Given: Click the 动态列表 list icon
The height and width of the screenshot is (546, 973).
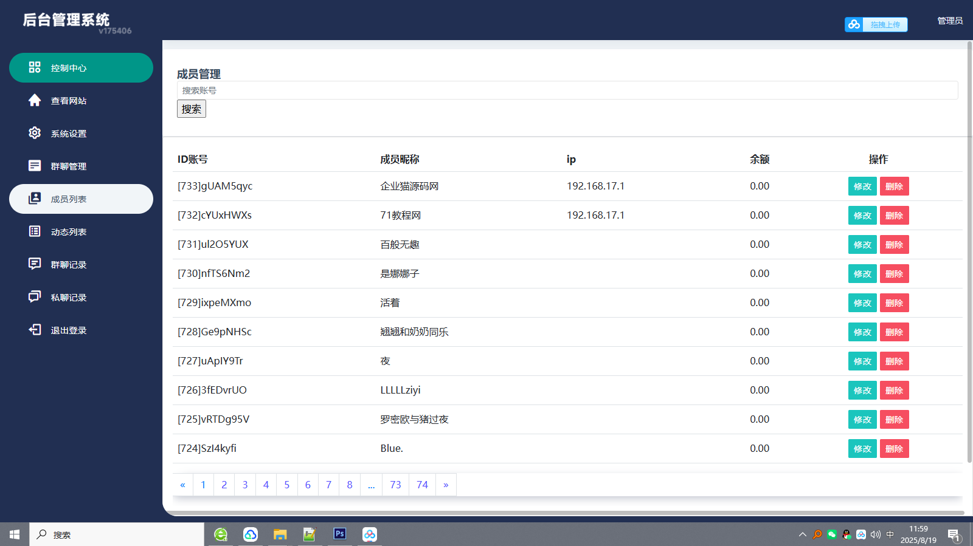Looking at the screenshot, I should pyautogui.click(x=35, y=231).
